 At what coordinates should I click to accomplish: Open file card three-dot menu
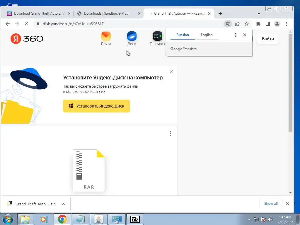click(170, 134)
